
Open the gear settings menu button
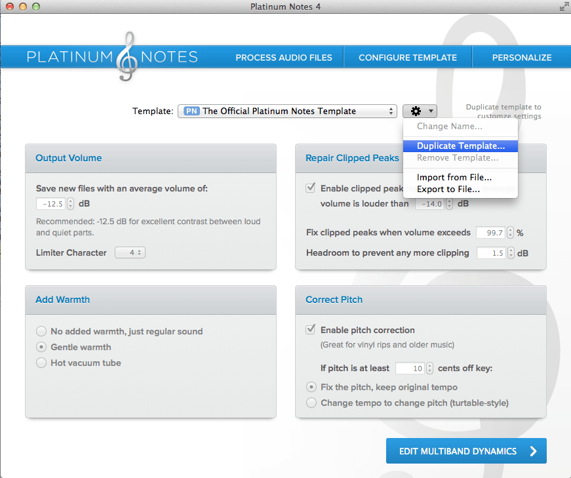420,111
